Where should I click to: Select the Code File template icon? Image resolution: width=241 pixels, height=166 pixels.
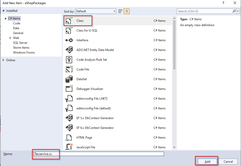point(69,69)
